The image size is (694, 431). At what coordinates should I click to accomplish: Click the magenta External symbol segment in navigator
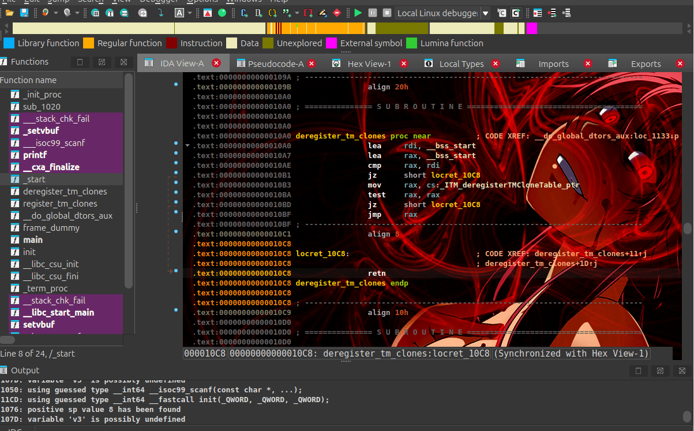(532, 28)
